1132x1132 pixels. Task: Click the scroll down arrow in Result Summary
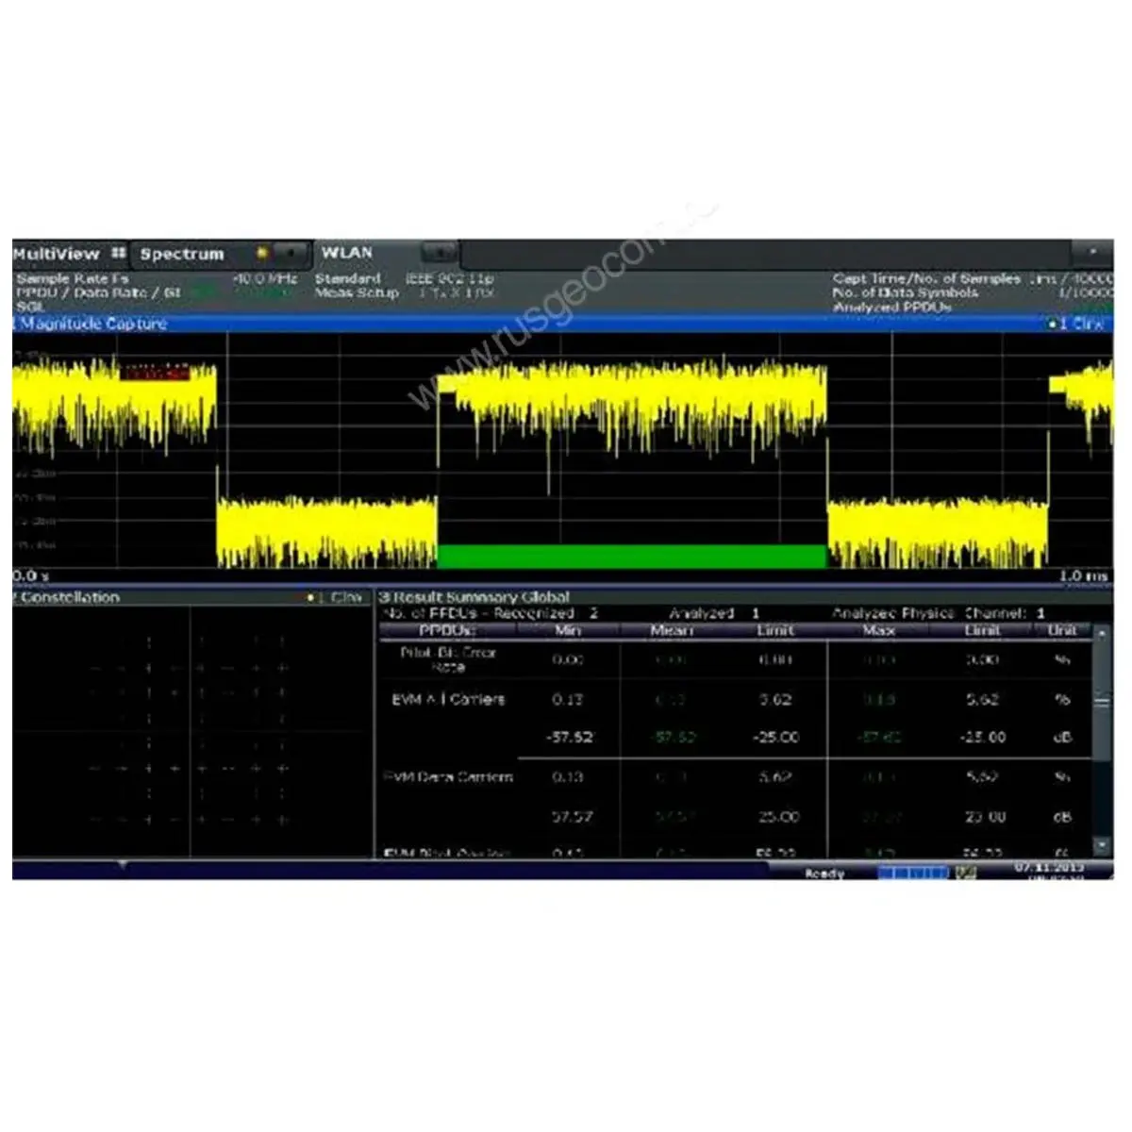pos(1101,844)
